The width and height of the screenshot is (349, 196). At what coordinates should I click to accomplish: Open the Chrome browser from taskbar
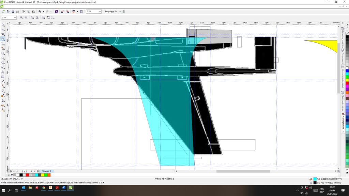point(44,188)
